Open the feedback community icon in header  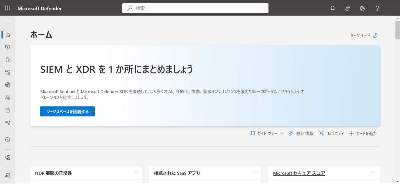point(348,8)
